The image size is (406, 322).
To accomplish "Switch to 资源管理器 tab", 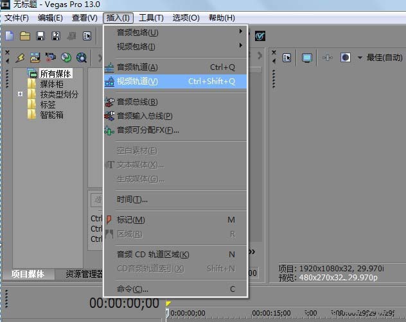I will [84, 274].
